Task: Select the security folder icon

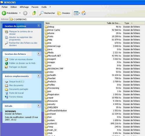Action: (46, 104)
